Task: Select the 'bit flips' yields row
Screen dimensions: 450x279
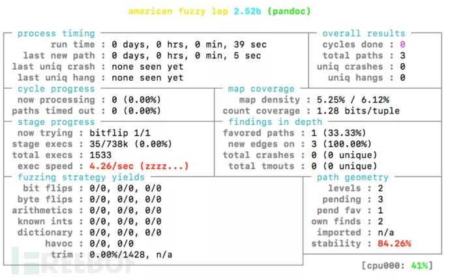Action: click(x=92, y=188)
